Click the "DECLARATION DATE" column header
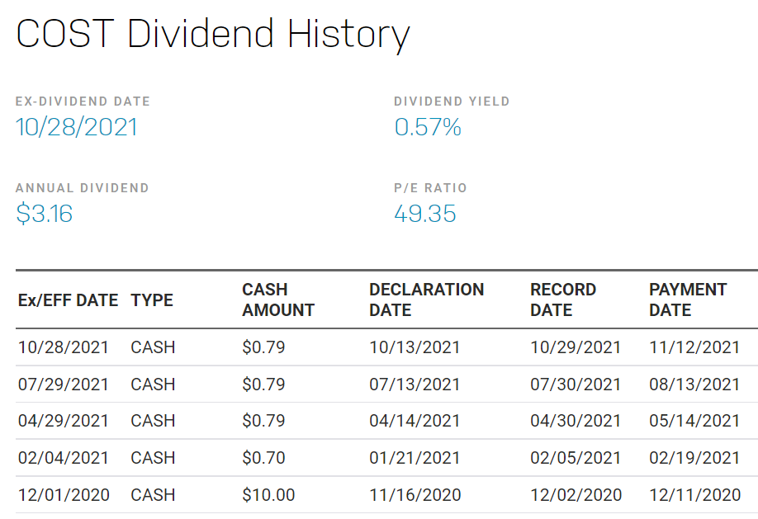This screenshot has height=519, width=758. [x=426, y=300]
